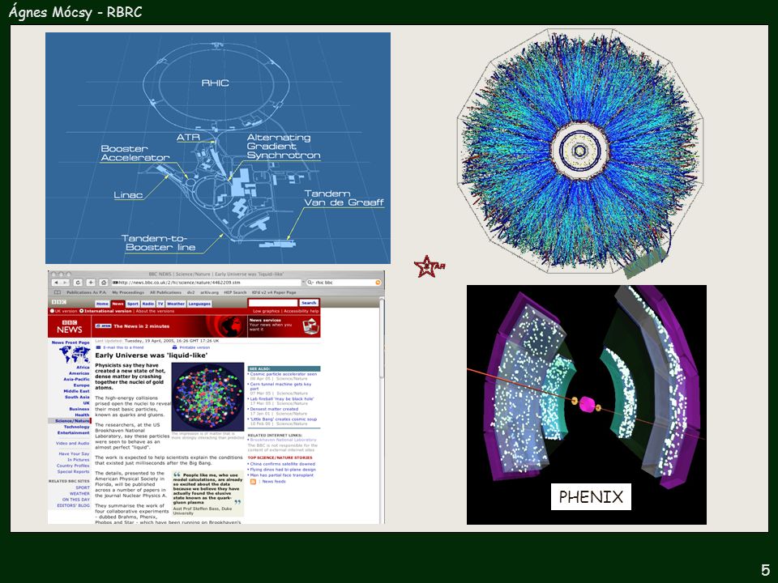Click the Safari forward arrow button
Screen dimensions: 778x583
[64, 283]
